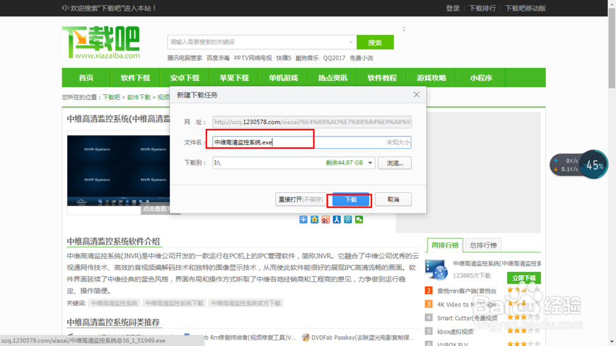The width and height of the screenshot is (616, 346).
Task: Click the 文件名 input field
Action: tap(312, 142)
